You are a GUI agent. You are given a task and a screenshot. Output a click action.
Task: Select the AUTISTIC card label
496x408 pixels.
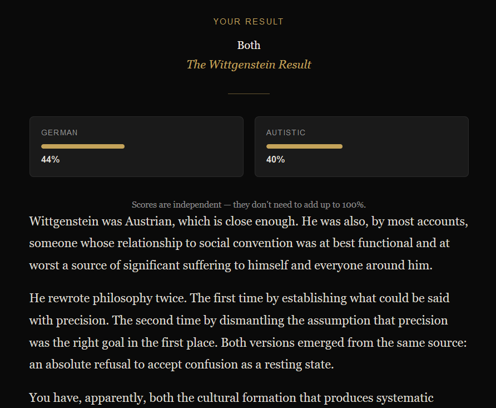286,132
